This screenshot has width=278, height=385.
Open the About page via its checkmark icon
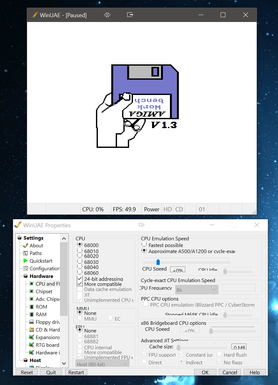[26, 245]
